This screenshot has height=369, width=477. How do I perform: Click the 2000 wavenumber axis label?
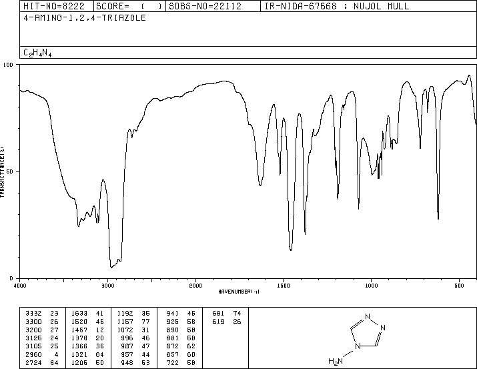[x=195, y=286]
